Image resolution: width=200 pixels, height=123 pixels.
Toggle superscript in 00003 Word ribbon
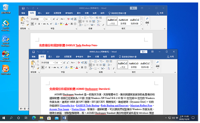(62, 67)
